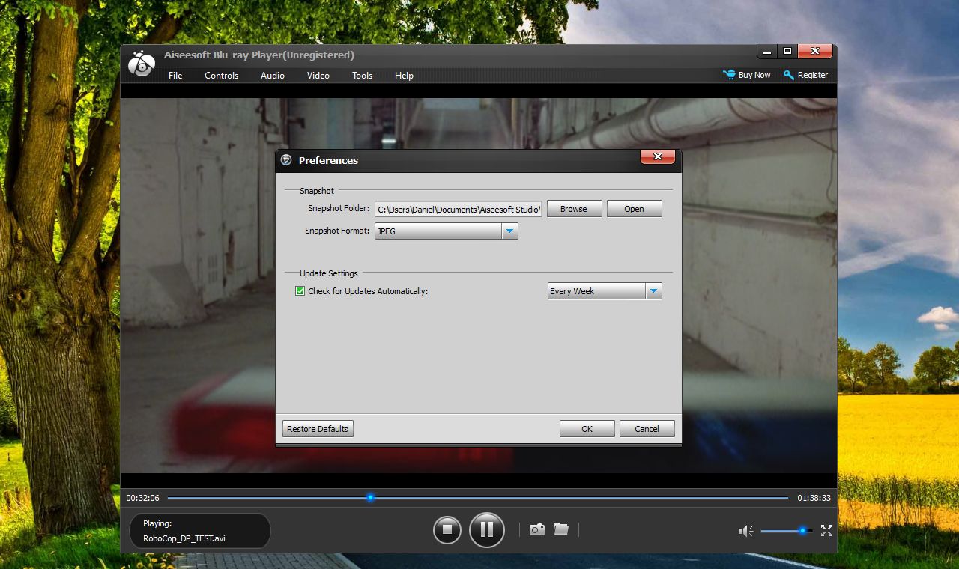This screenshot has width=959, height=569.
Task: Click the Preferences dialog title icon
Action: click(286, 160)
